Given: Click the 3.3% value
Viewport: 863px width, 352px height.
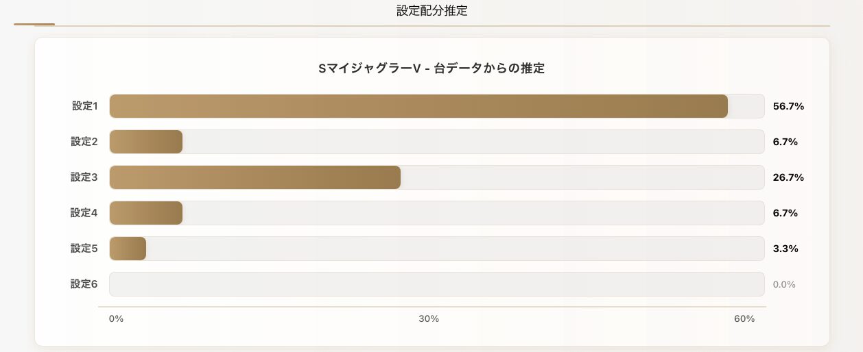Looking at the screenshot, I should 785,249.
